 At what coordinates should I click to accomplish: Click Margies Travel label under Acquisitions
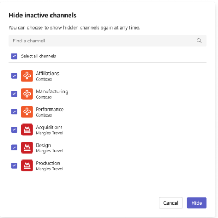49,133
